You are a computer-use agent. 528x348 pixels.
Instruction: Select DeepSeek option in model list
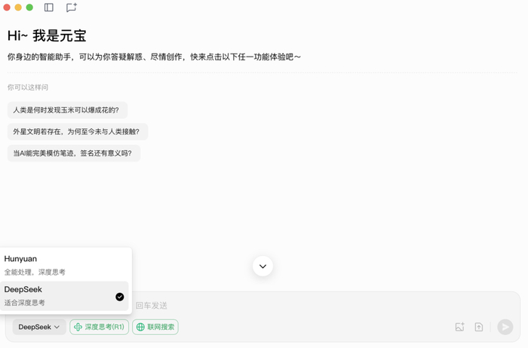tap(64, 296)
